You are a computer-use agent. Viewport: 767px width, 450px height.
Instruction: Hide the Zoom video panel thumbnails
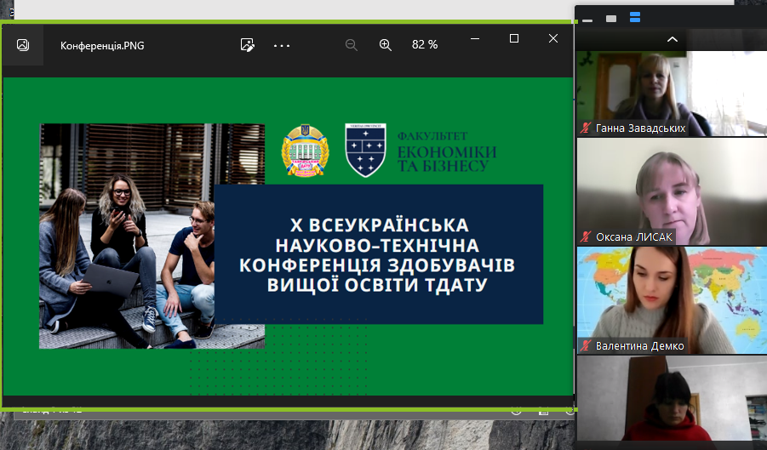coord(588,20)
